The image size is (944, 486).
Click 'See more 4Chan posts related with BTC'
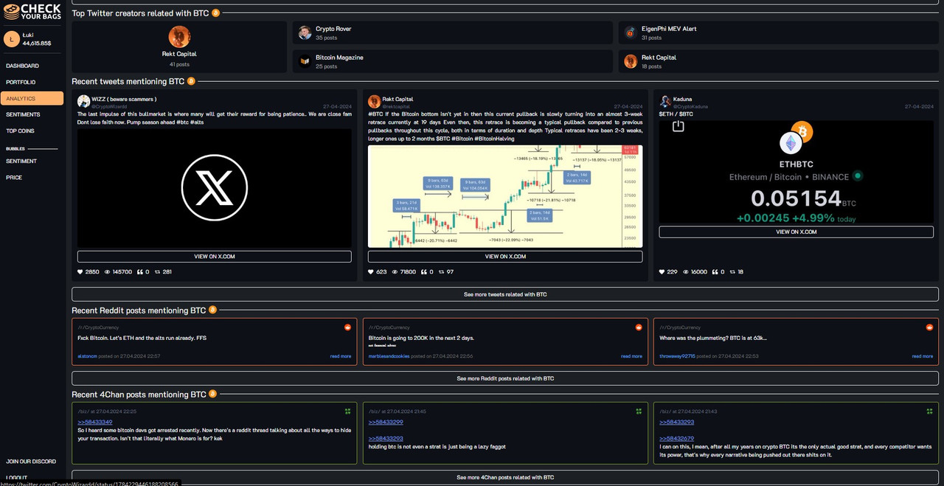click(x=505, y=477)
